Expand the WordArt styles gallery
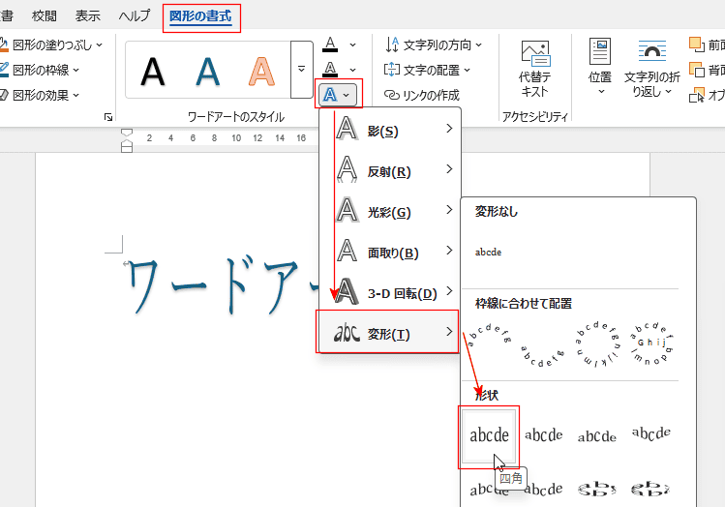 click(x=301, y=70)
